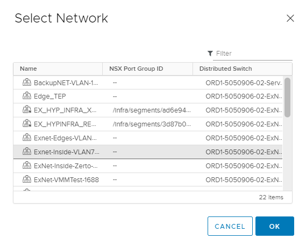Select the Edge_TEP network row
Image resolution: width=306 pixels, height=247 pixels.
[x=148, y=96]
